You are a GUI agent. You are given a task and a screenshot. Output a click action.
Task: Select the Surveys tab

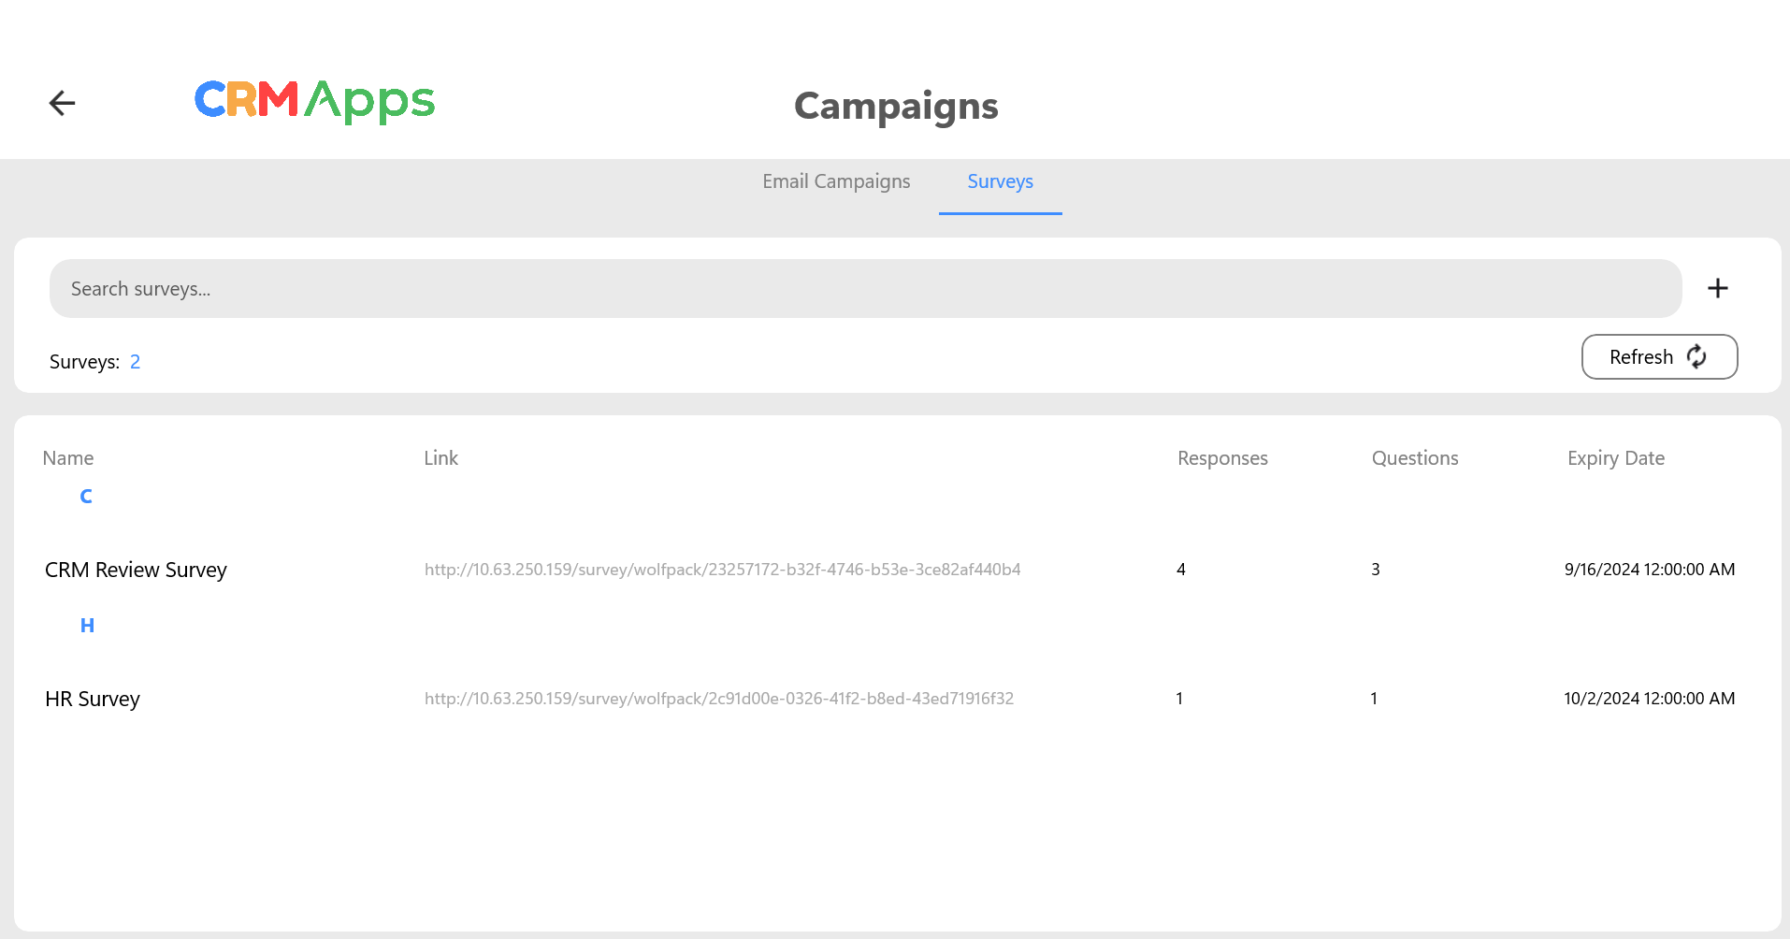tap(1000, 181)
